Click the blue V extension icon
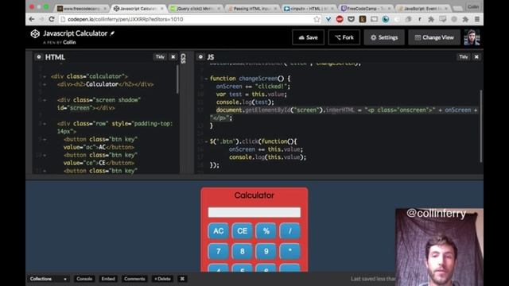Viewport: 509px width, 286px height. [328, 19]
